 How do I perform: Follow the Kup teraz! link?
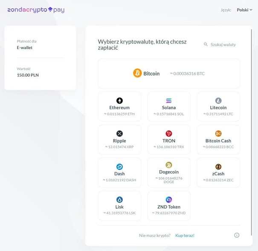coord(185,235)
